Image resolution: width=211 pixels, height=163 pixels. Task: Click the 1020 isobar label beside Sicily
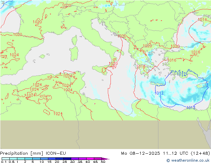click(x=113, y=64)
